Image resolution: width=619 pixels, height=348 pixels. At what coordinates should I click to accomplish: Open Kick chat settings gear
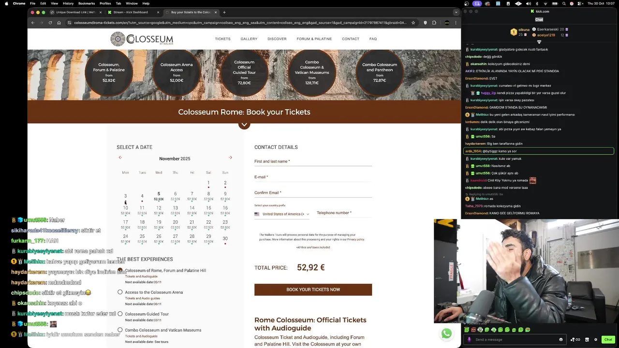[596, 339]
